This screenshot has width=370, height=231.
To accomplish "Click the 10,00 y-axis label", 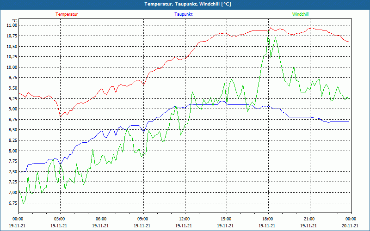I will (12, 67).
